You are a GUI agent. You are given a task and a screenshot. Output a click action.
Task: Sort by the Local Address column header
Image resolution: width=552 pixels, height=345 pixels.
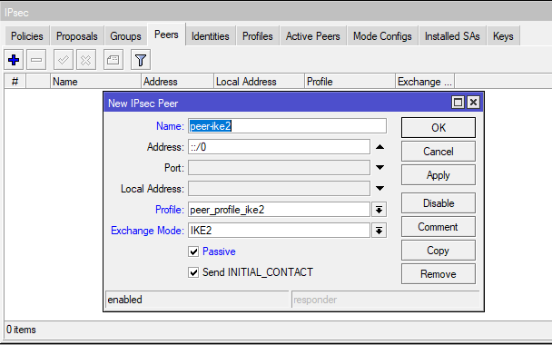pyautogui.click(x=259, y=82)
